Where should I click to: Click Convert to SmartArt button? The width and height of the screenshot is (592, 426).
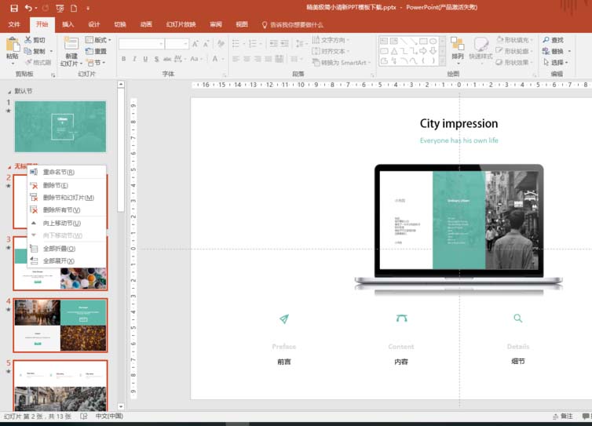tap(341, 62)
